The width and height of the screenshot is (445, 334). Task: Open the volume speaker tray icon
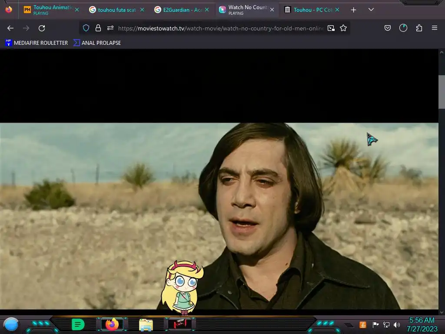coord(397,324)
